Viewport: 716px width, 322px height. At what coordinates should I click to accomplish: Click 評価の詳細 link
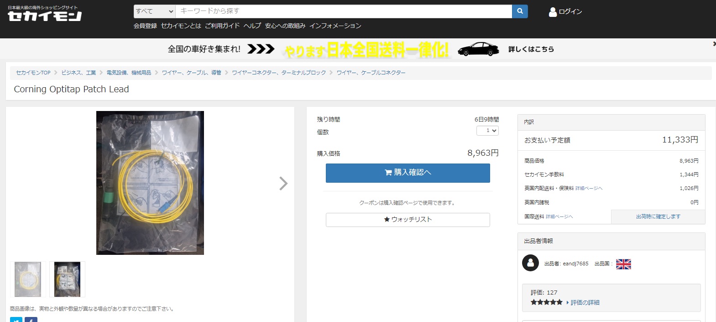[x=585, y=303]
